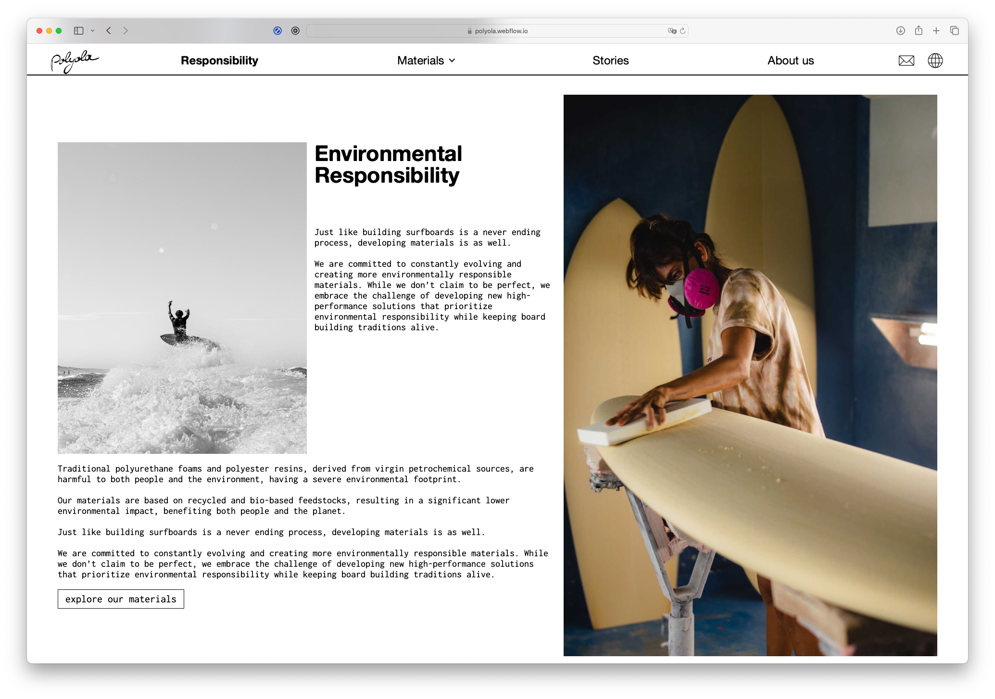This screenshot has width=995, height=699.
Task: Open a new tab with plus icon
Action: pos(936,31)
